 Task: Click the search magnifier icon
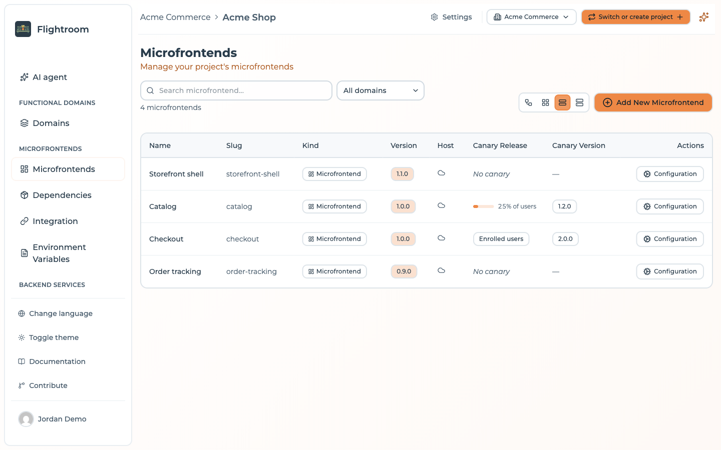pos(150,90)
